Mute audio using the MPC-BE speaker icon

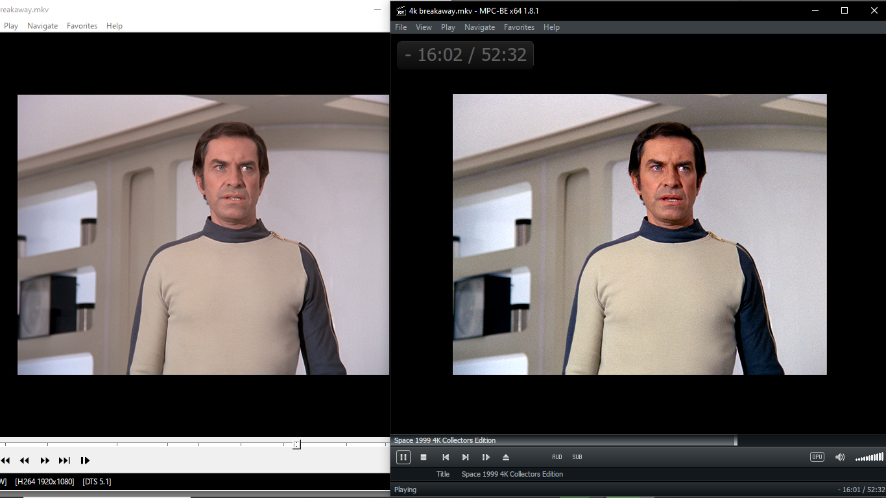tap(840, 457)
